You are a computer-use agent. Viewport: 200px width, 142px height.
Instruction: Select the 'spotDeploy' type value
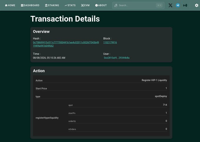pyautogui.click(x=161, y=96)
